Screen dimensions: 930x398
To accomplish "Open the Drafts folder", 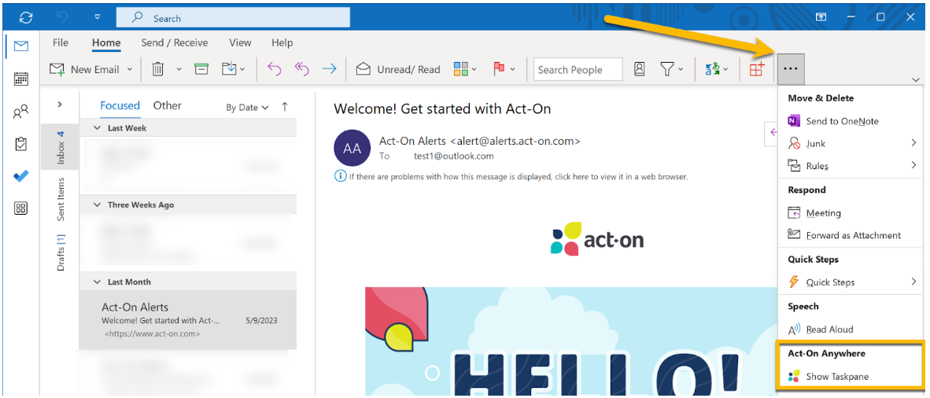I will pos(60,252).
